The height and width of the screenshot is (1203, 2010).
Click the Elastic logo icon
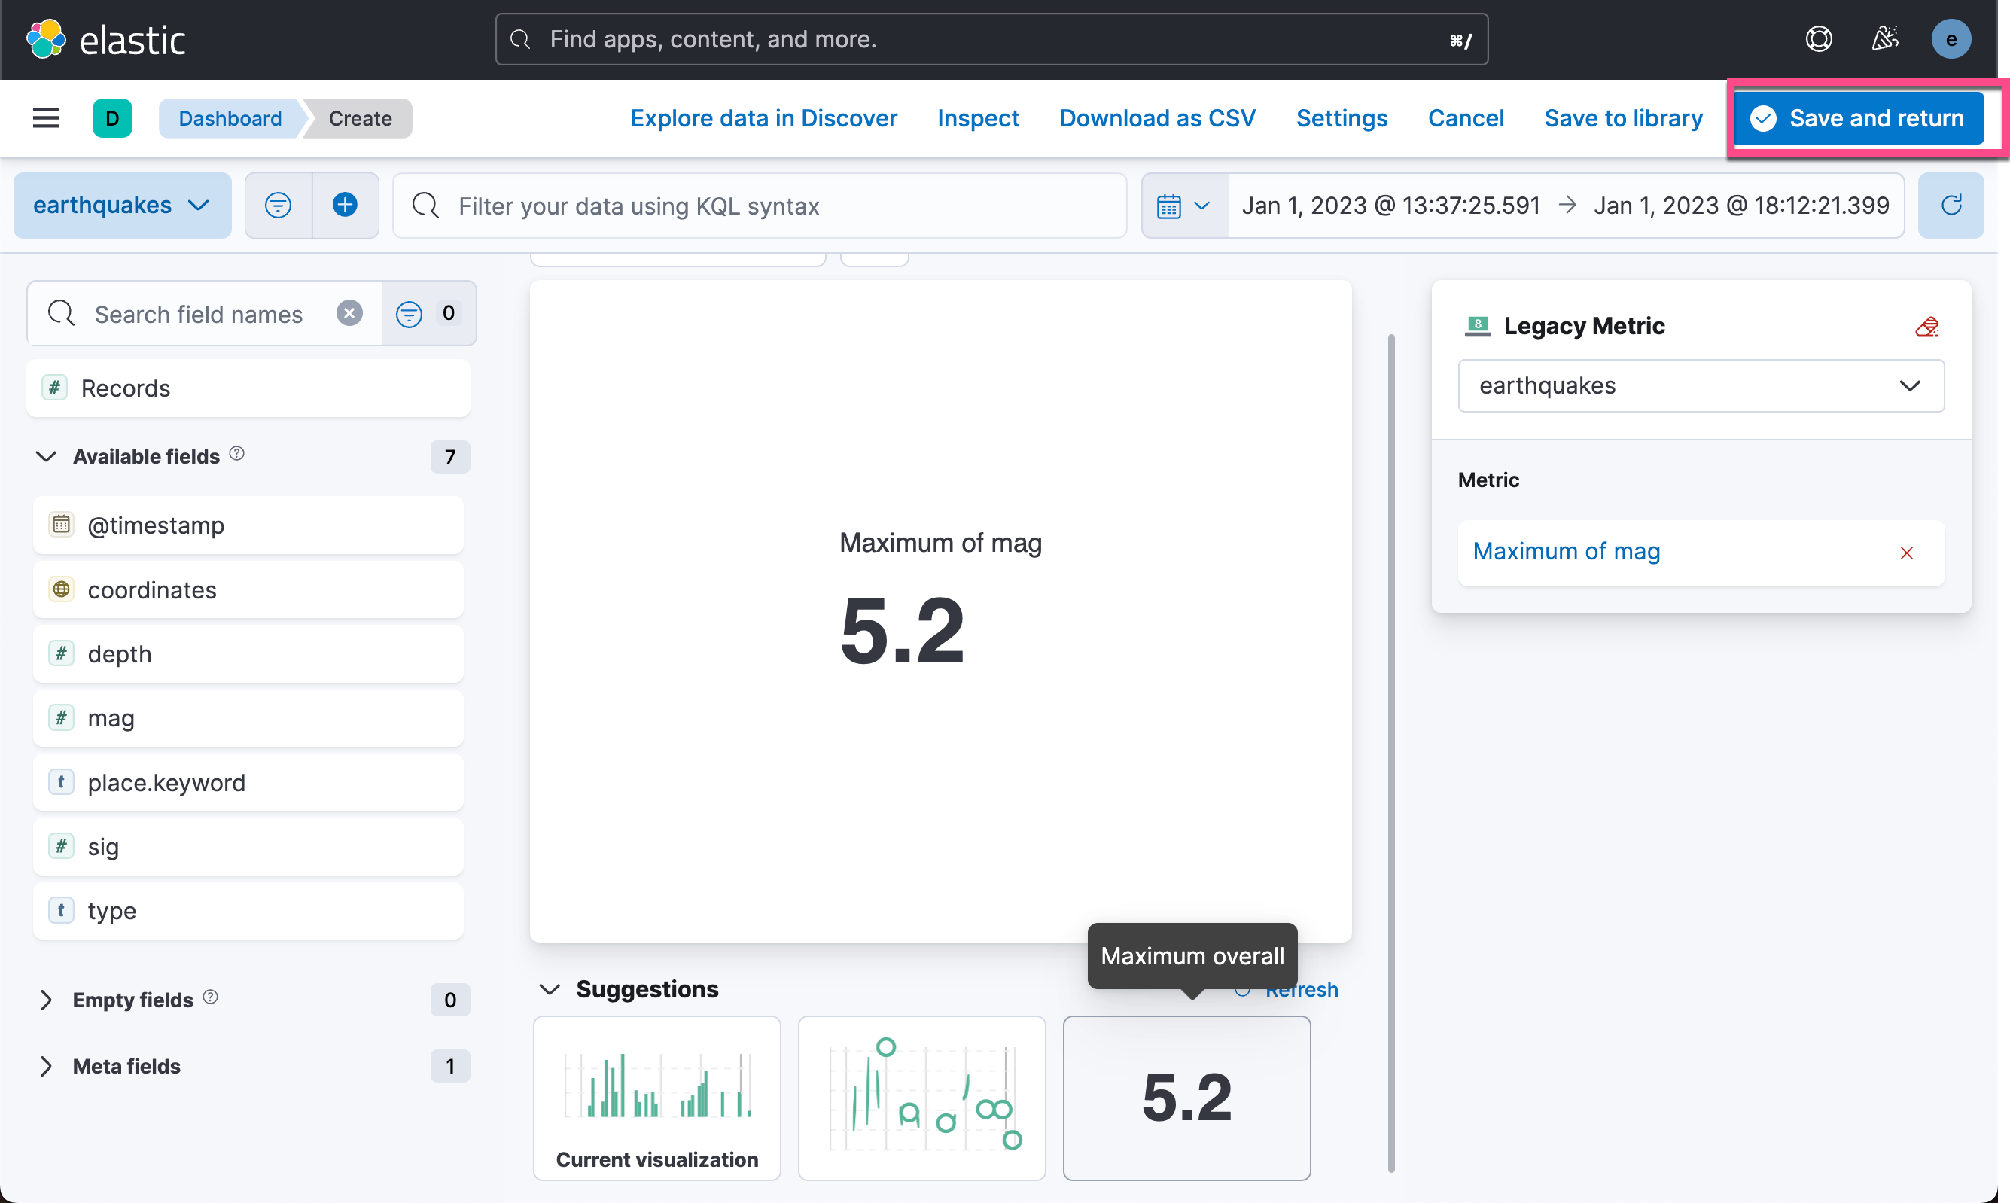click(x=45, y=39)
